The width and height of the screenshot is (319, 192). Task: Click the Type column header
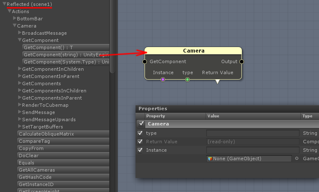point(310,116)
